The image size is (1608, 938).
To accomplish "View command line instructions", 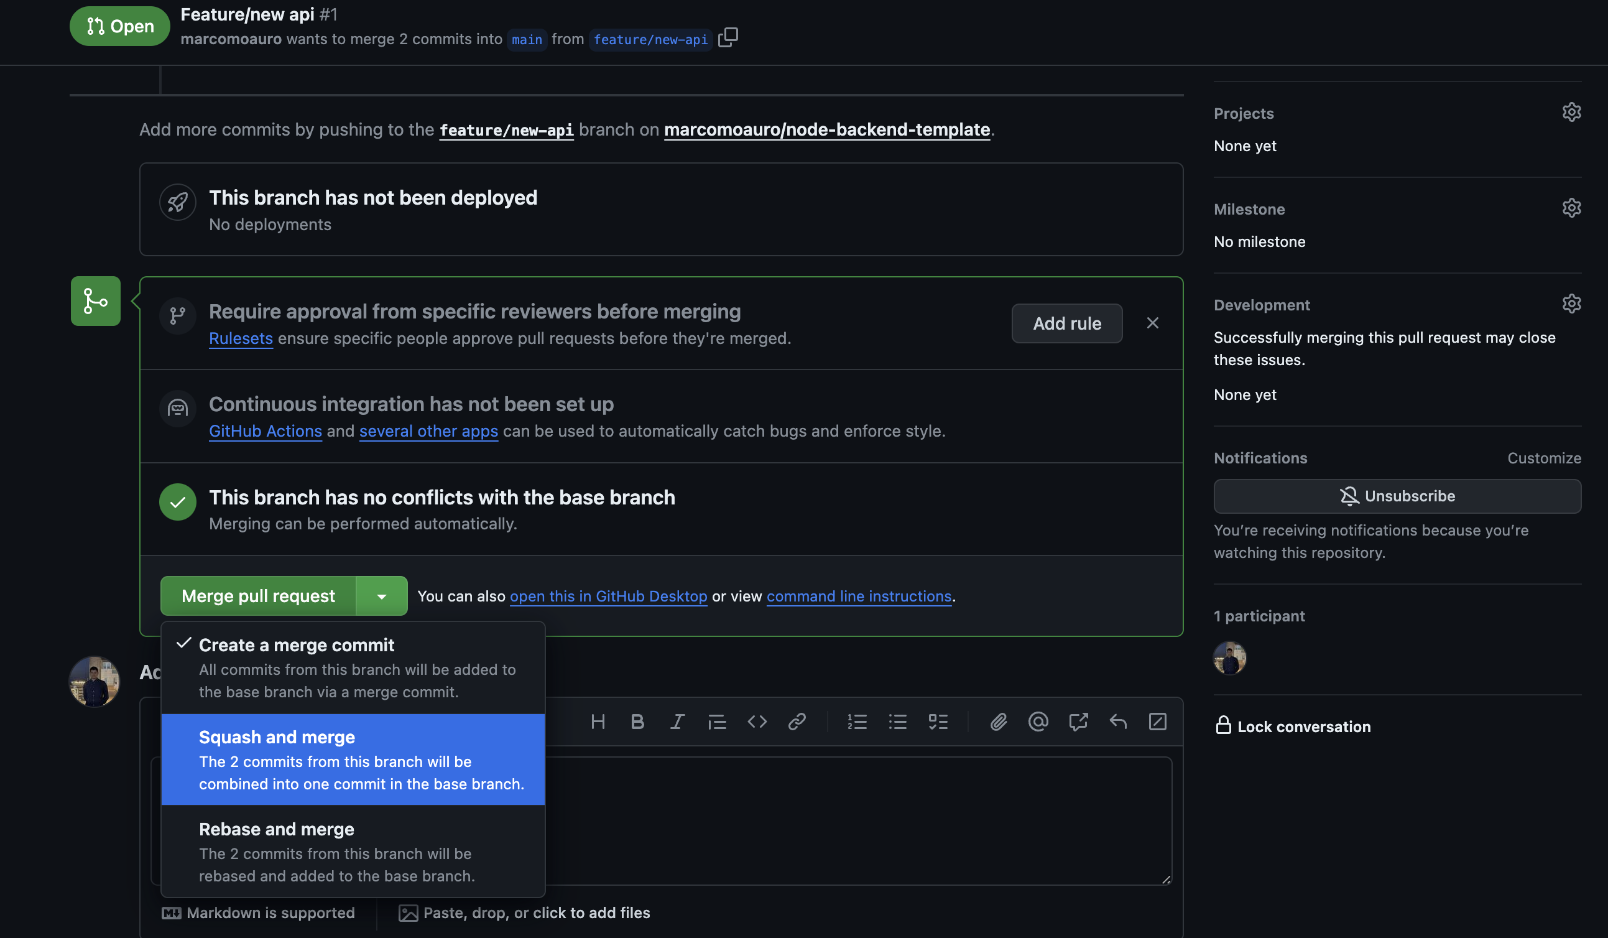I will click(859, 596).
